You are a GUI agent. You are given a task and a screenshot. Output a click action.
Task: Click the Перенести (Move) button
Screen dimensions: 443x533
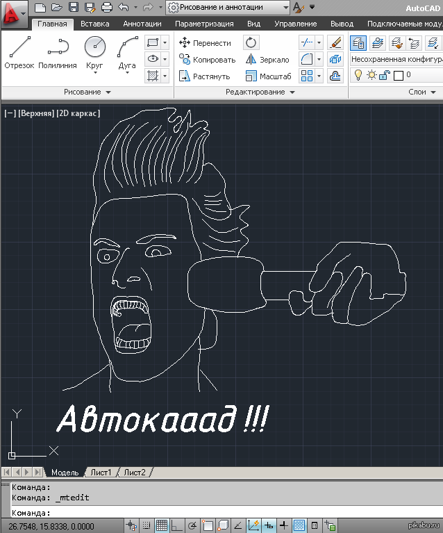click(x=206, y=43)
